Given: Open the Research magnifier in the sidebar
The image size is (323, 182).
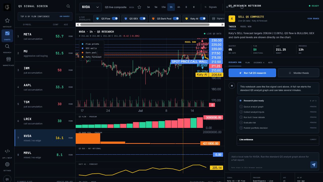Looking at the screenshot, I should (7, 46).
